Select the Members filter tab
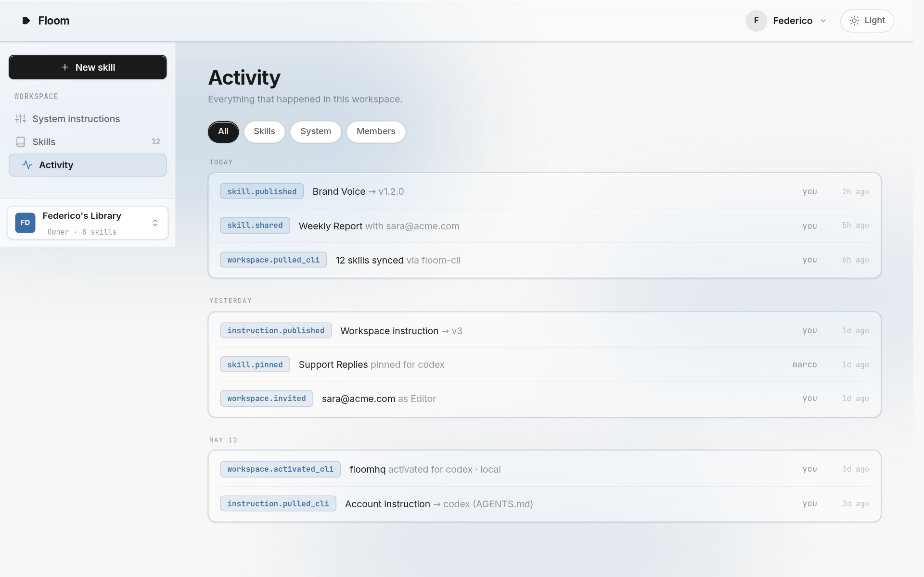The height and width of the screenshot is (577, 924). [376, 132]
